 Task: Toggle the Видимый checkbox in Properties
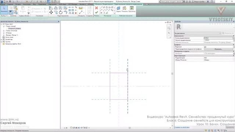click(x=205, y=47)
